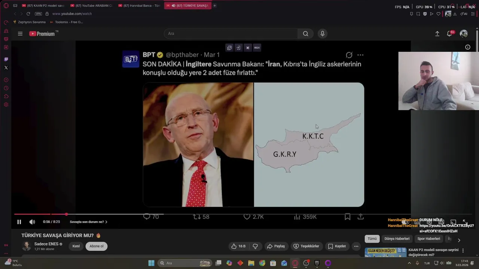Open the KAAN P2 modeli recommended video
Screen dimensions: 479x269
[x=433, y=252]
